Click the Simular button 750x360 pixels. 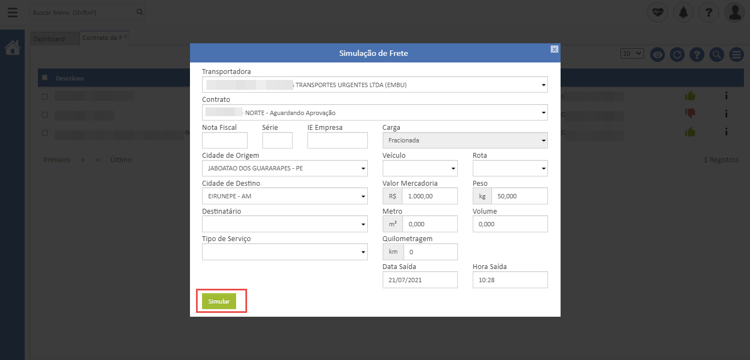click(x=219, y=301)
